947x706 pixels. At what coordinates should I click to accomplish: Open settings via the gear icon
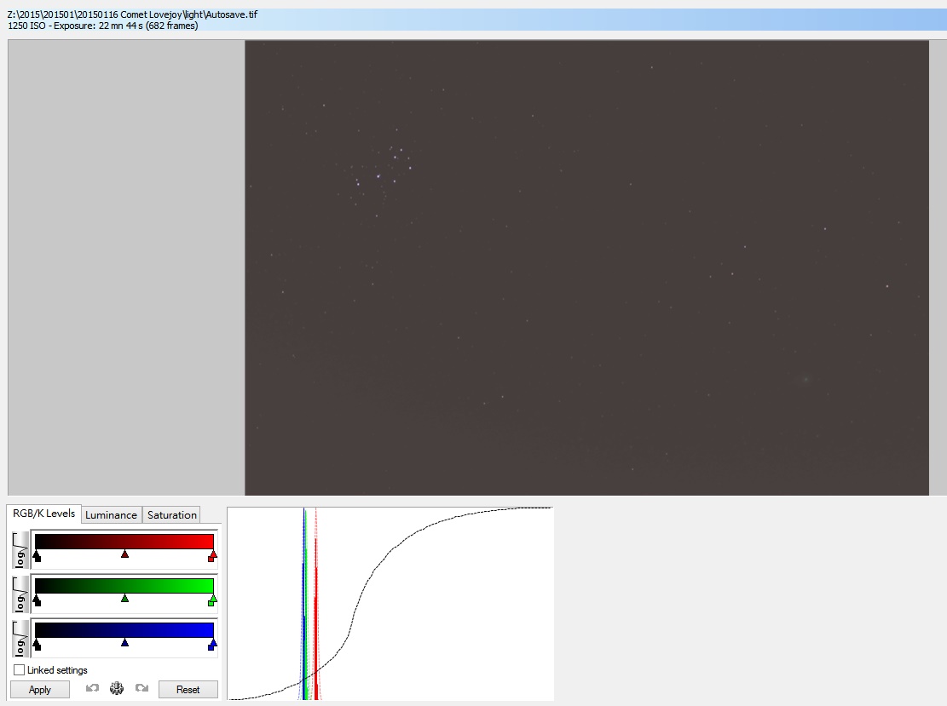pyautogui.click(x=118, y=689)
